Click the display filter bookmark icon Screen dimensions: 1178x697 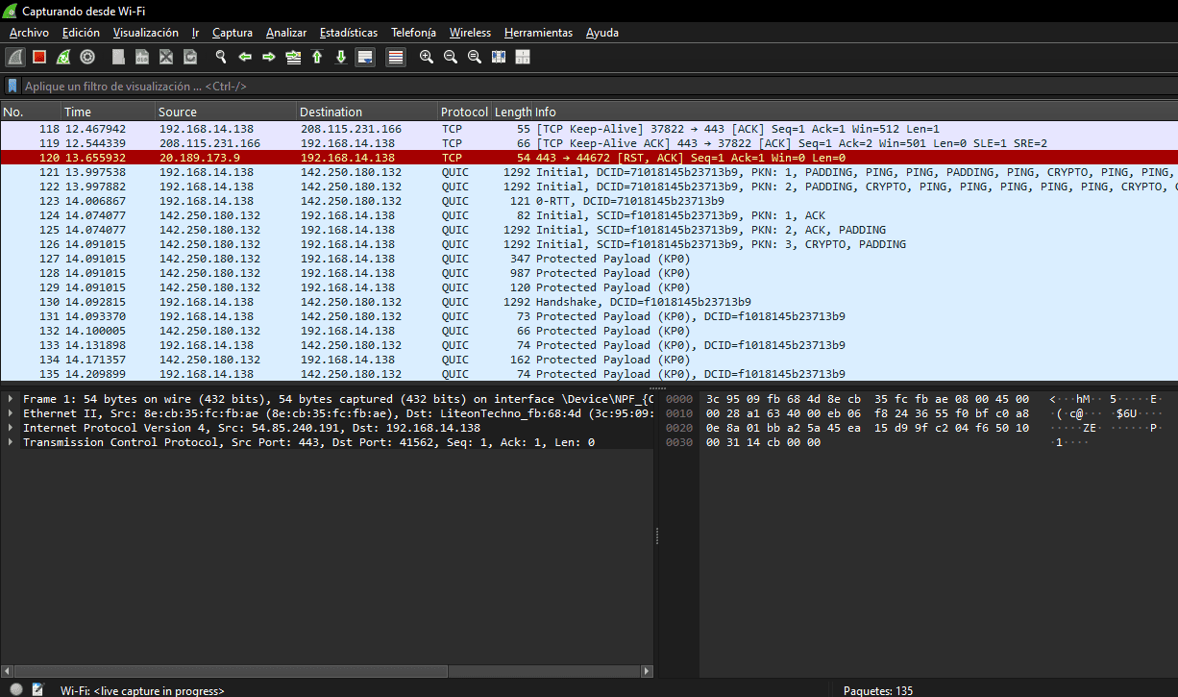[12, 86]
